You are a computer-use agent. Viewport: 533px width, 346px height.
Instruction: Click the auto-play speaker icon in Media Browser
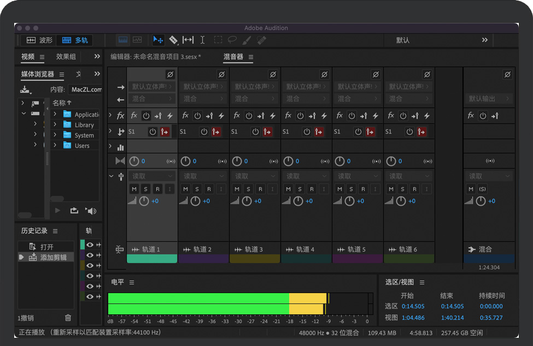(x=91, y=211)
